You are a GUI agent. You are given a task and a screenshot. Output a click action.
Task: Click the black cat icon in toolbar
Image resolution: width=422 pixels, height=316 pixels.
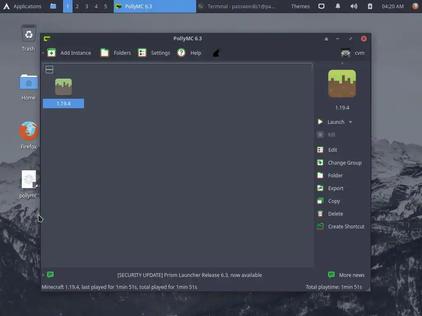click(216, 53)
